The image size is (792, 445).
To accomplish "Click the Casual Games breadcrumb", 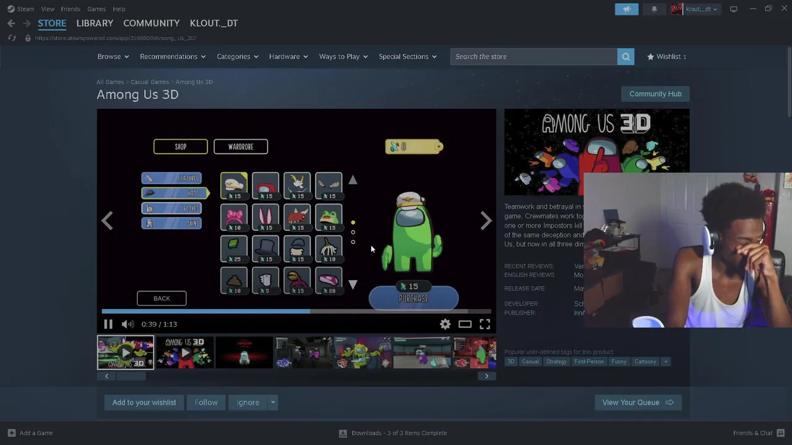I will pyautogui.click(x=150, y=82).
